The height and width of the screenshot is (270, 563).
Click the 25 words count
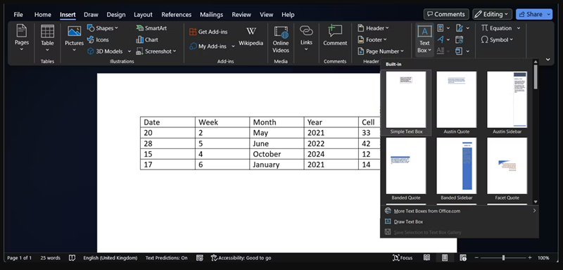[50, 258]
